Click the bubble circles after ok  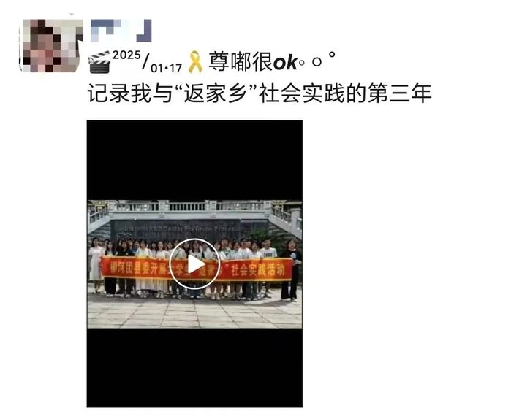coord(317,59)
